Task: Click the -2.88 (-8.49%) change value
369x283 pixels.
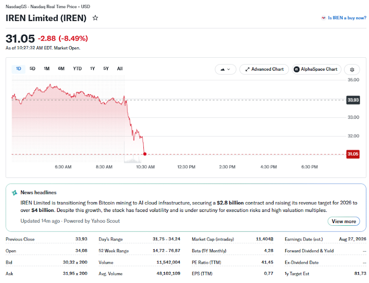Action: [x=63, y=38]
